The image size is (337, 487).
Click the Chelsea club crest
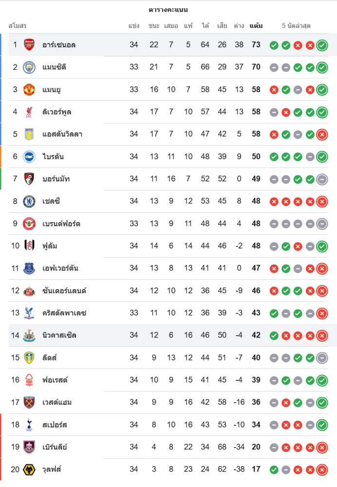click(30, 201)
